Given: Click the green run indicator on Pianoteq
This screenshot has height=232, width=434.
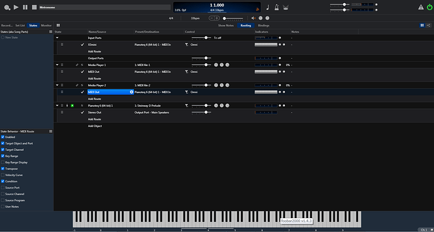Looking at the screenshot, I should pos(72,106).
